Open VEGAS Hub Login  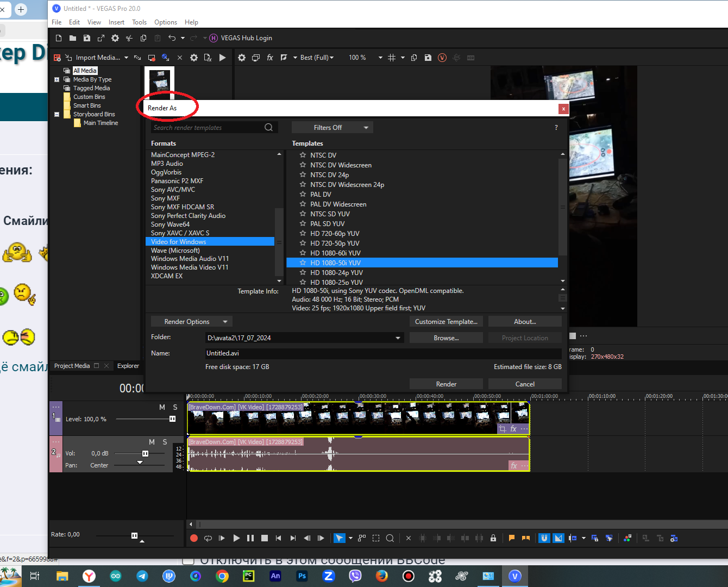coord(241,38)
